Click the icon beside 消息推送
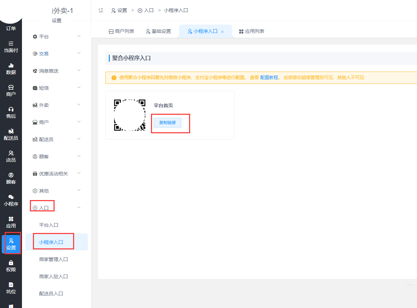Viewport: 417px width, 308px height. (x=35, y=71)
